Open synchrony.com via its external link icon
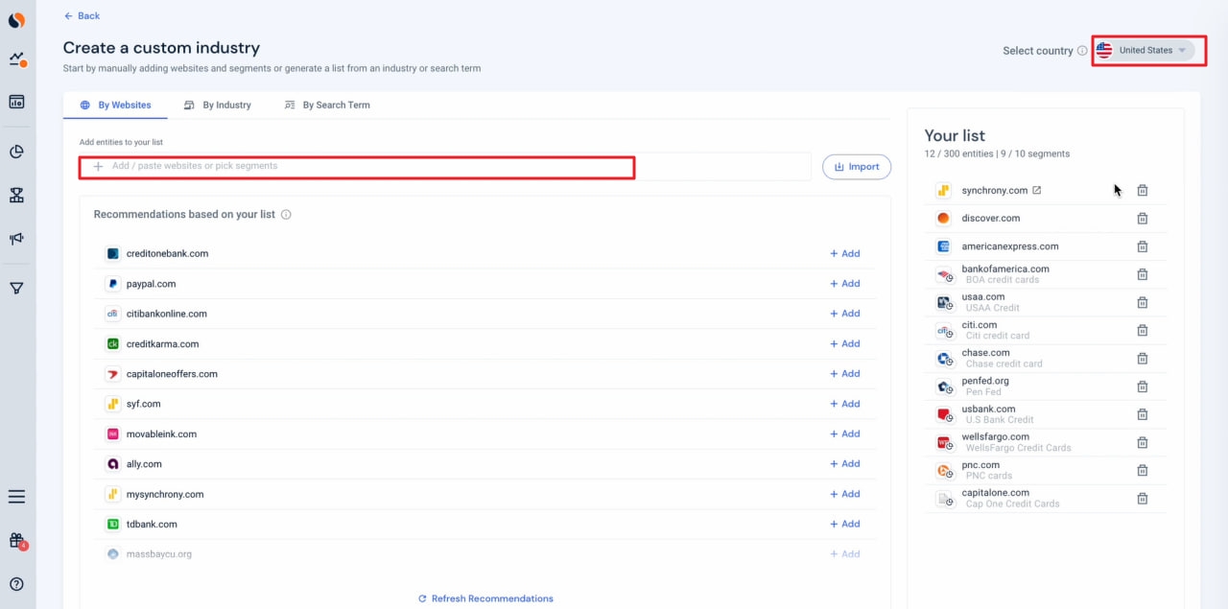 click(x=1036, y=190)
